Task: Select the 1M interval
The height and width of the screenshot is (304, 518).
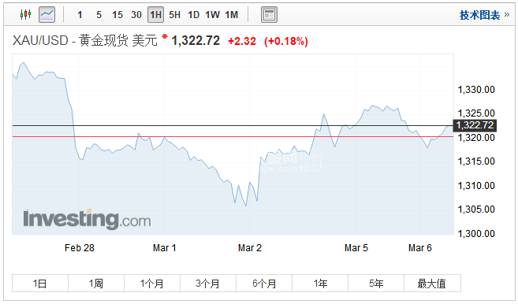Action: (x=232, y=15)
